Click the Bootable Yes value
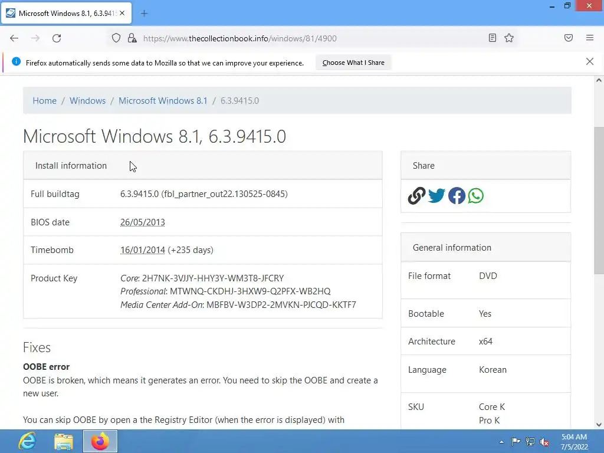Screen dimensions: 604x453 tap(485, 314)
